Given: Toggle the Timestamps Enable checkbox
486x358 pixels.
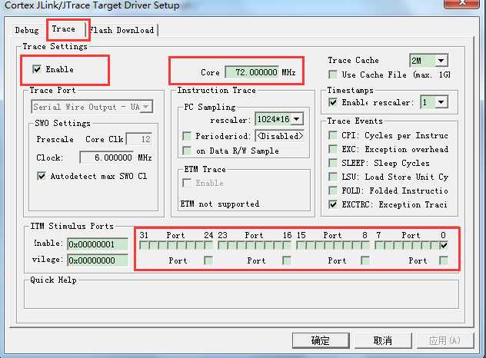Looking at the screenshot, I should tap(332, 102).
